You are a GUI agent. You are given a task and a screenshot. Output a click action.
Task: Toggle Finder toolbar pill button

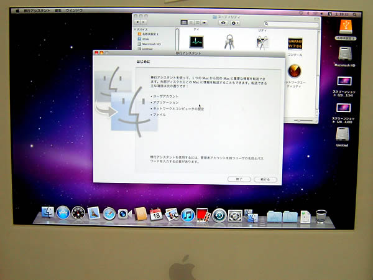click(316, 18)
